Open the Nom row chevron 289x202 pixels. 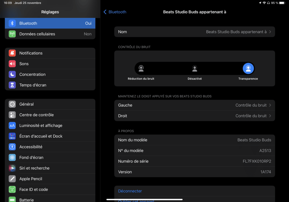(270, 32)
